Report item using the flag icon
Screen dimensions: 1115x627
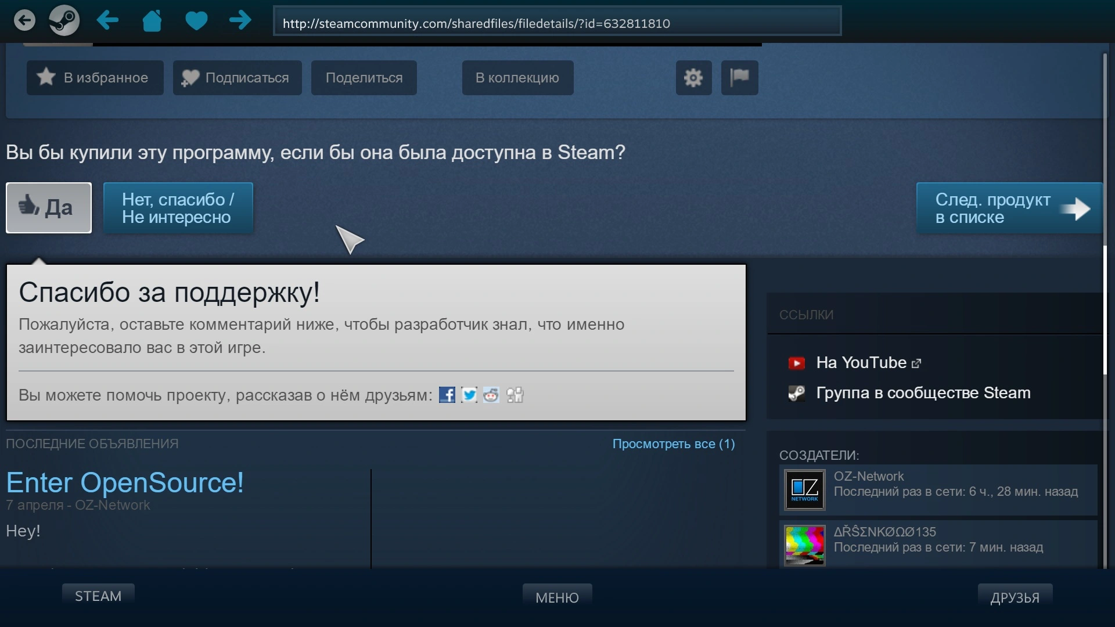click(740, 78)
